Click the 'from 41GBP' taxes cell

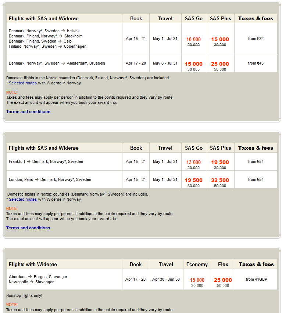coord(256,279)
